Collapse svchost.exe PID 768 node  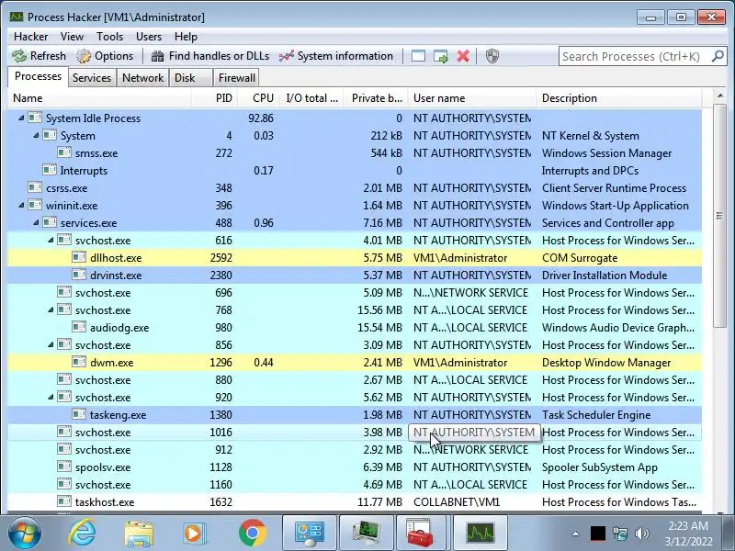click(51, 310)
